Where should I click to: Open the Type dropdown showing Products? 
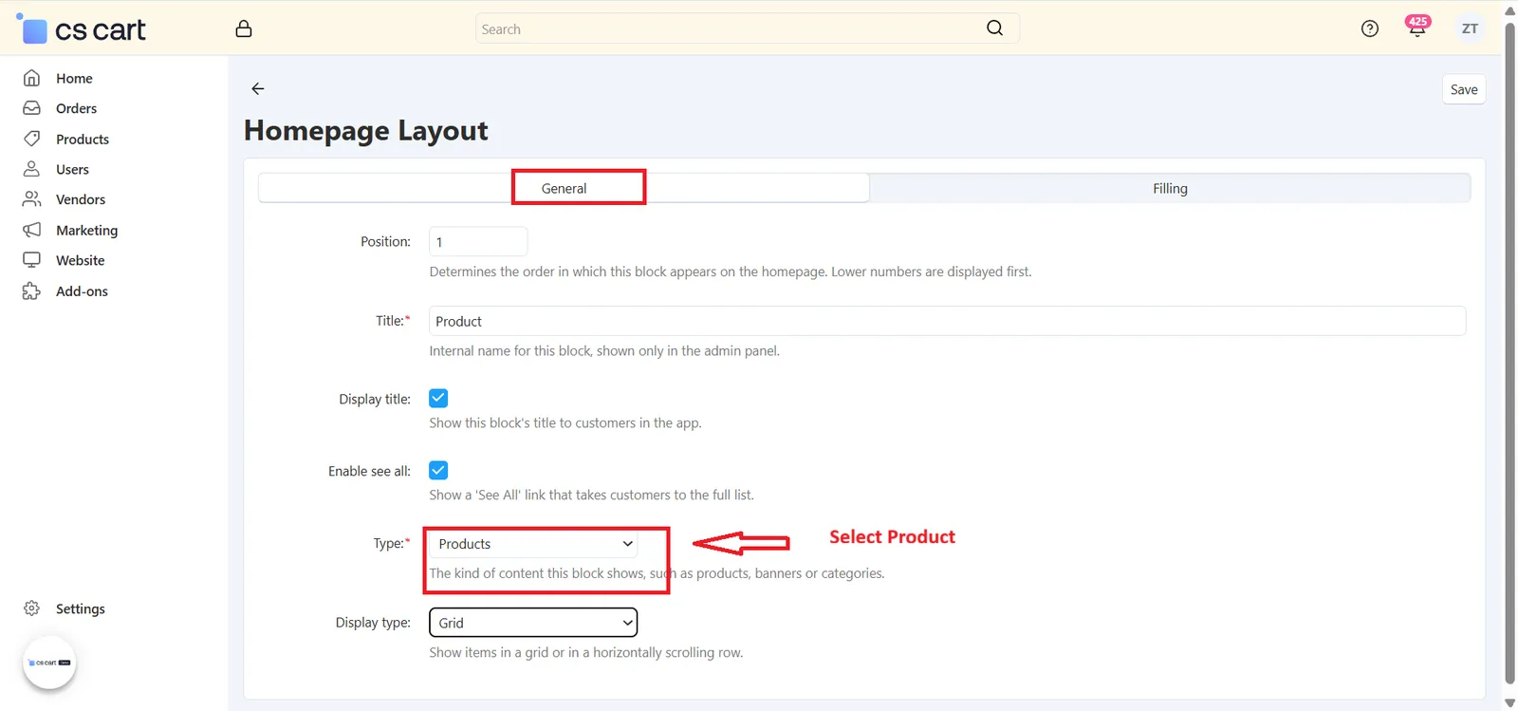click(x=533, y=544)
